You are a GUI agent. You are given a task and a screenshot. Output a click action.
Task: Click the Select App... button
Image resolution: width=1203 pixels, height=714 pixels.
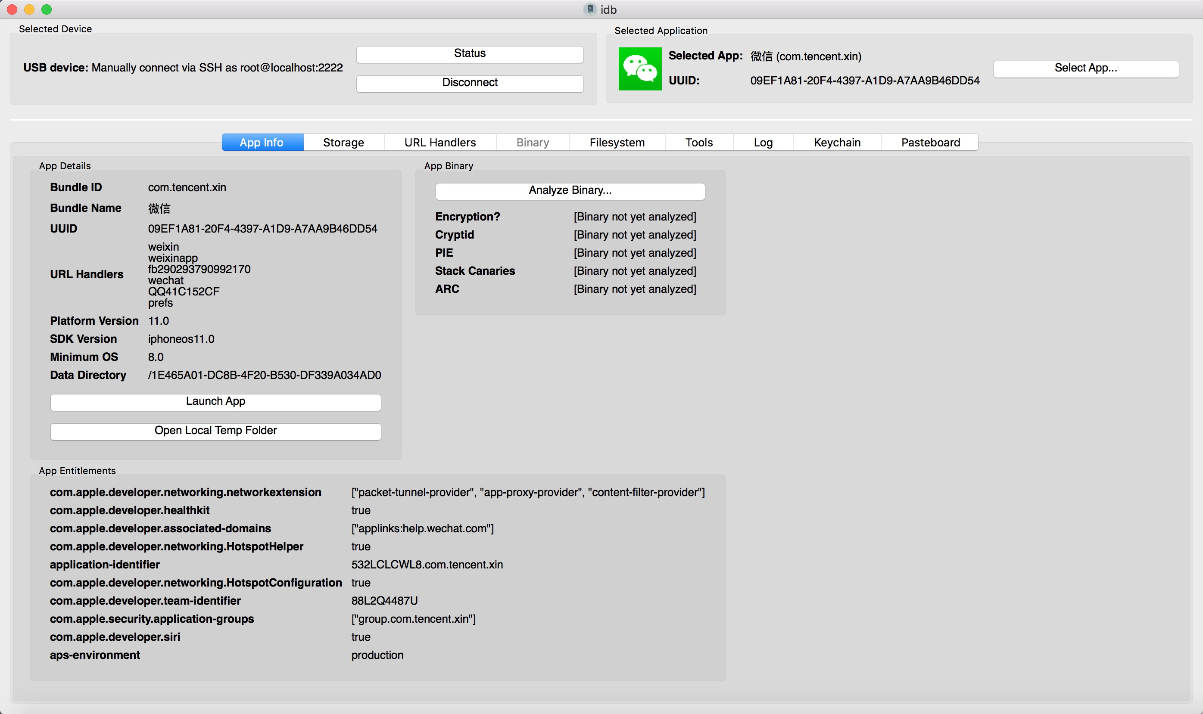(1085, 68)
